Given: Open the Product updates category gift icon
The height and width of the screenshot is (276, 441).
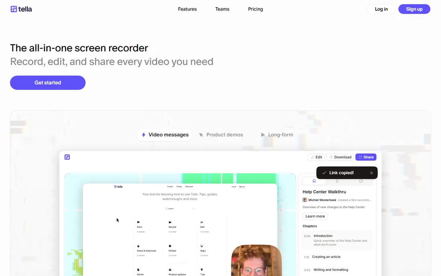Looking at the screenshot, I should [x=170, y=270].
